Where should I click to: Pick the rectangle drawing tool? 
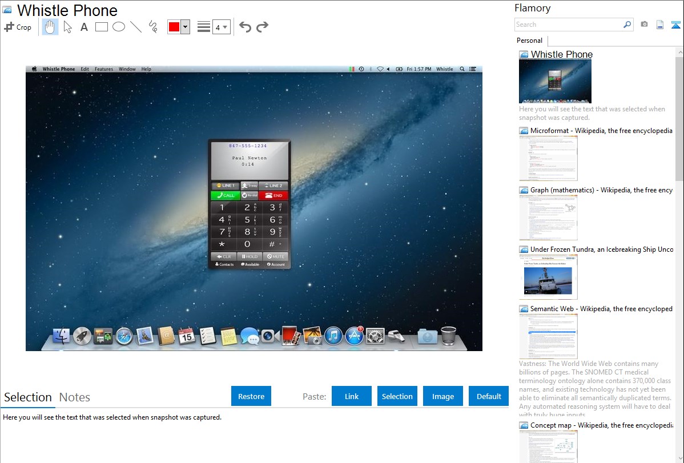pos(101,27)
